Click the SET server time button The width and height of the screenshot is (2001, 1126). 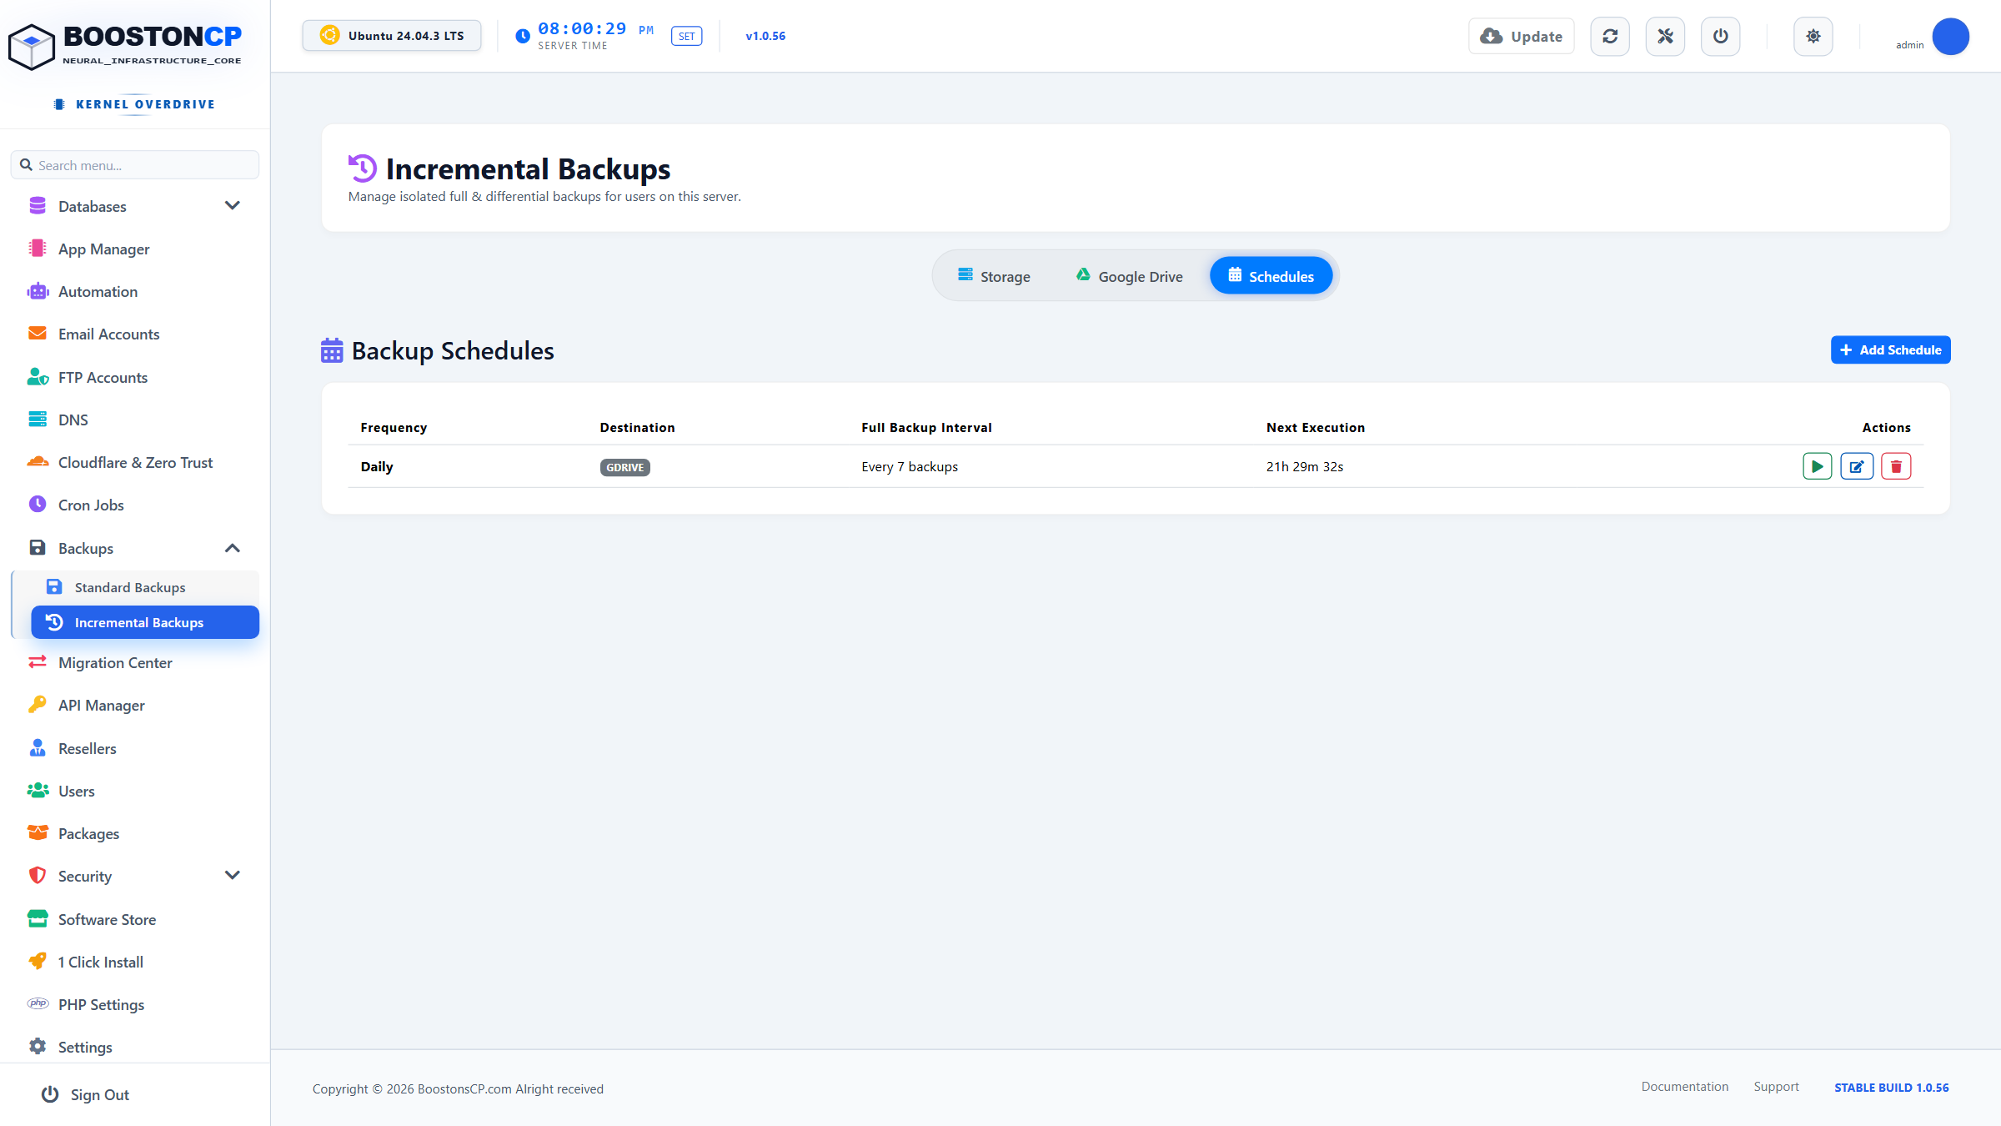[686, 36]
